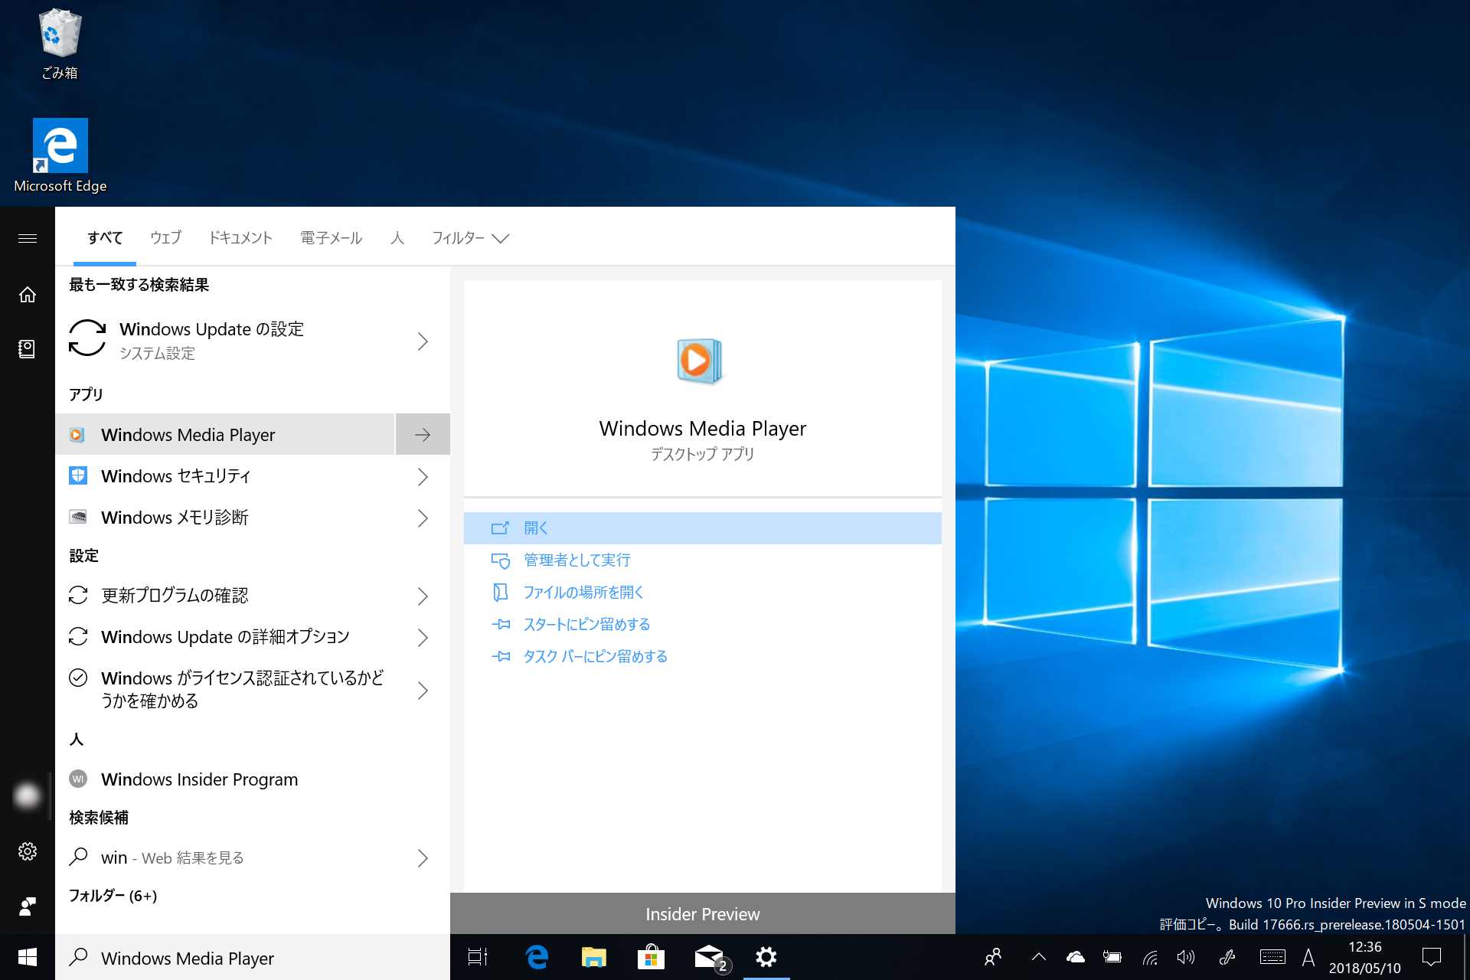Open Task View from the taskbar
The image size is (1470, 980).
[x=476, y=957]
